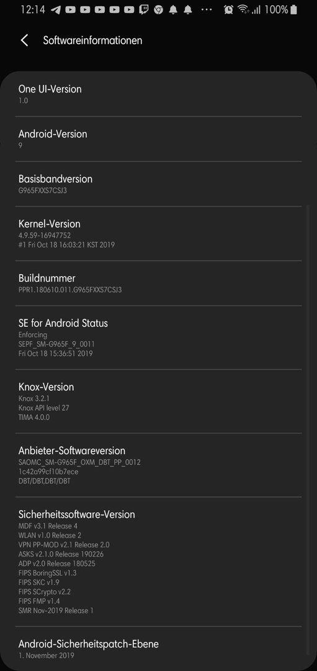
Task: Tap the Android-Version item
Action: [x=159, y=139]
